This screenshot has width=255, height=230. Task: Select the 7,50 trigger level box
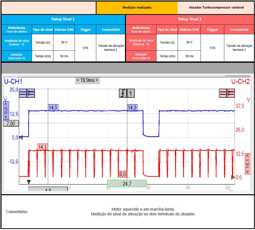[x=11, y=123]
